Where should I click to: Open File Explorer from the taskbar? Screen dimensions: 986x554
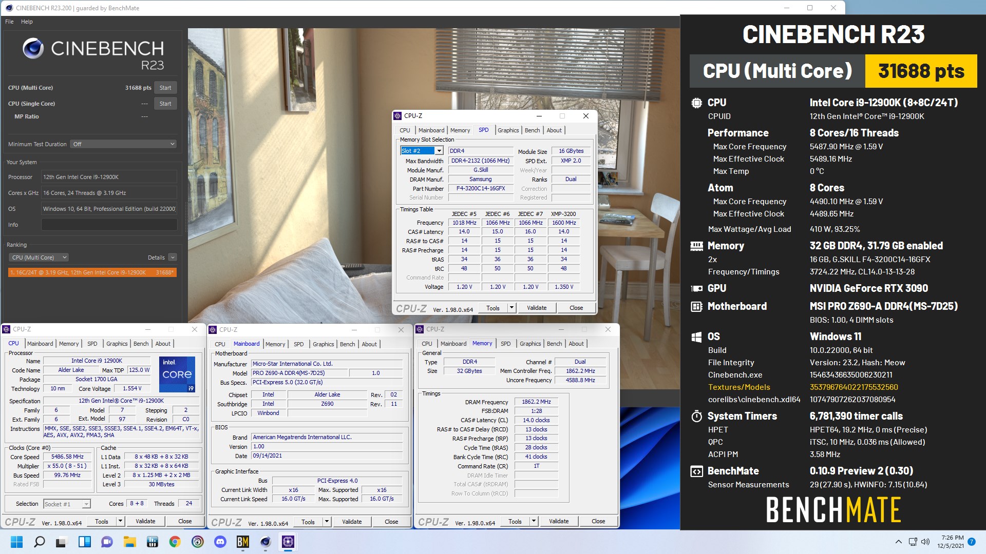(x=129, y=542)
